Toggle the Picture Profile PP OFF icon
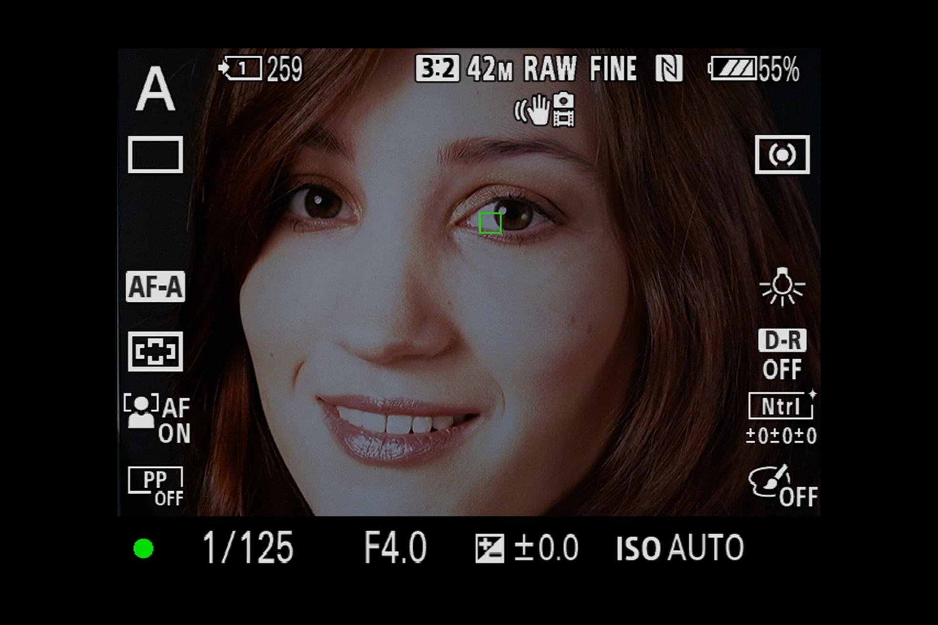The width and height of the screenshot is (938, 625). (156, 487)
